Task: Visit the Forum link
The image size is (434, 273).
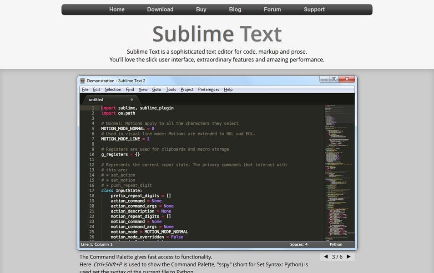Action: point(272,9)
